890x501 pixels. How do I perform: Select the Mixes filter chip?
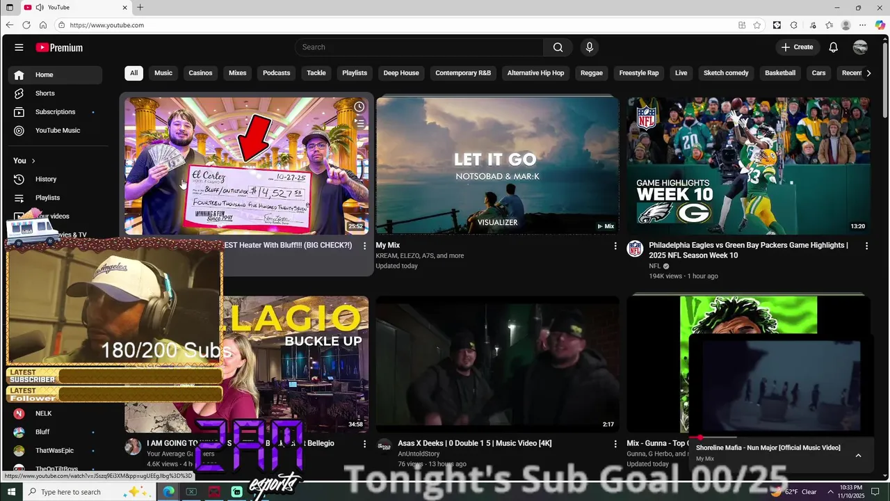238,73
